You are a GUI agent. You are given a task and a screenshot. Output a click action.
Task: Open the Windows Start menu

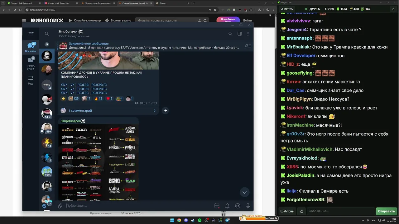[172, 221]
